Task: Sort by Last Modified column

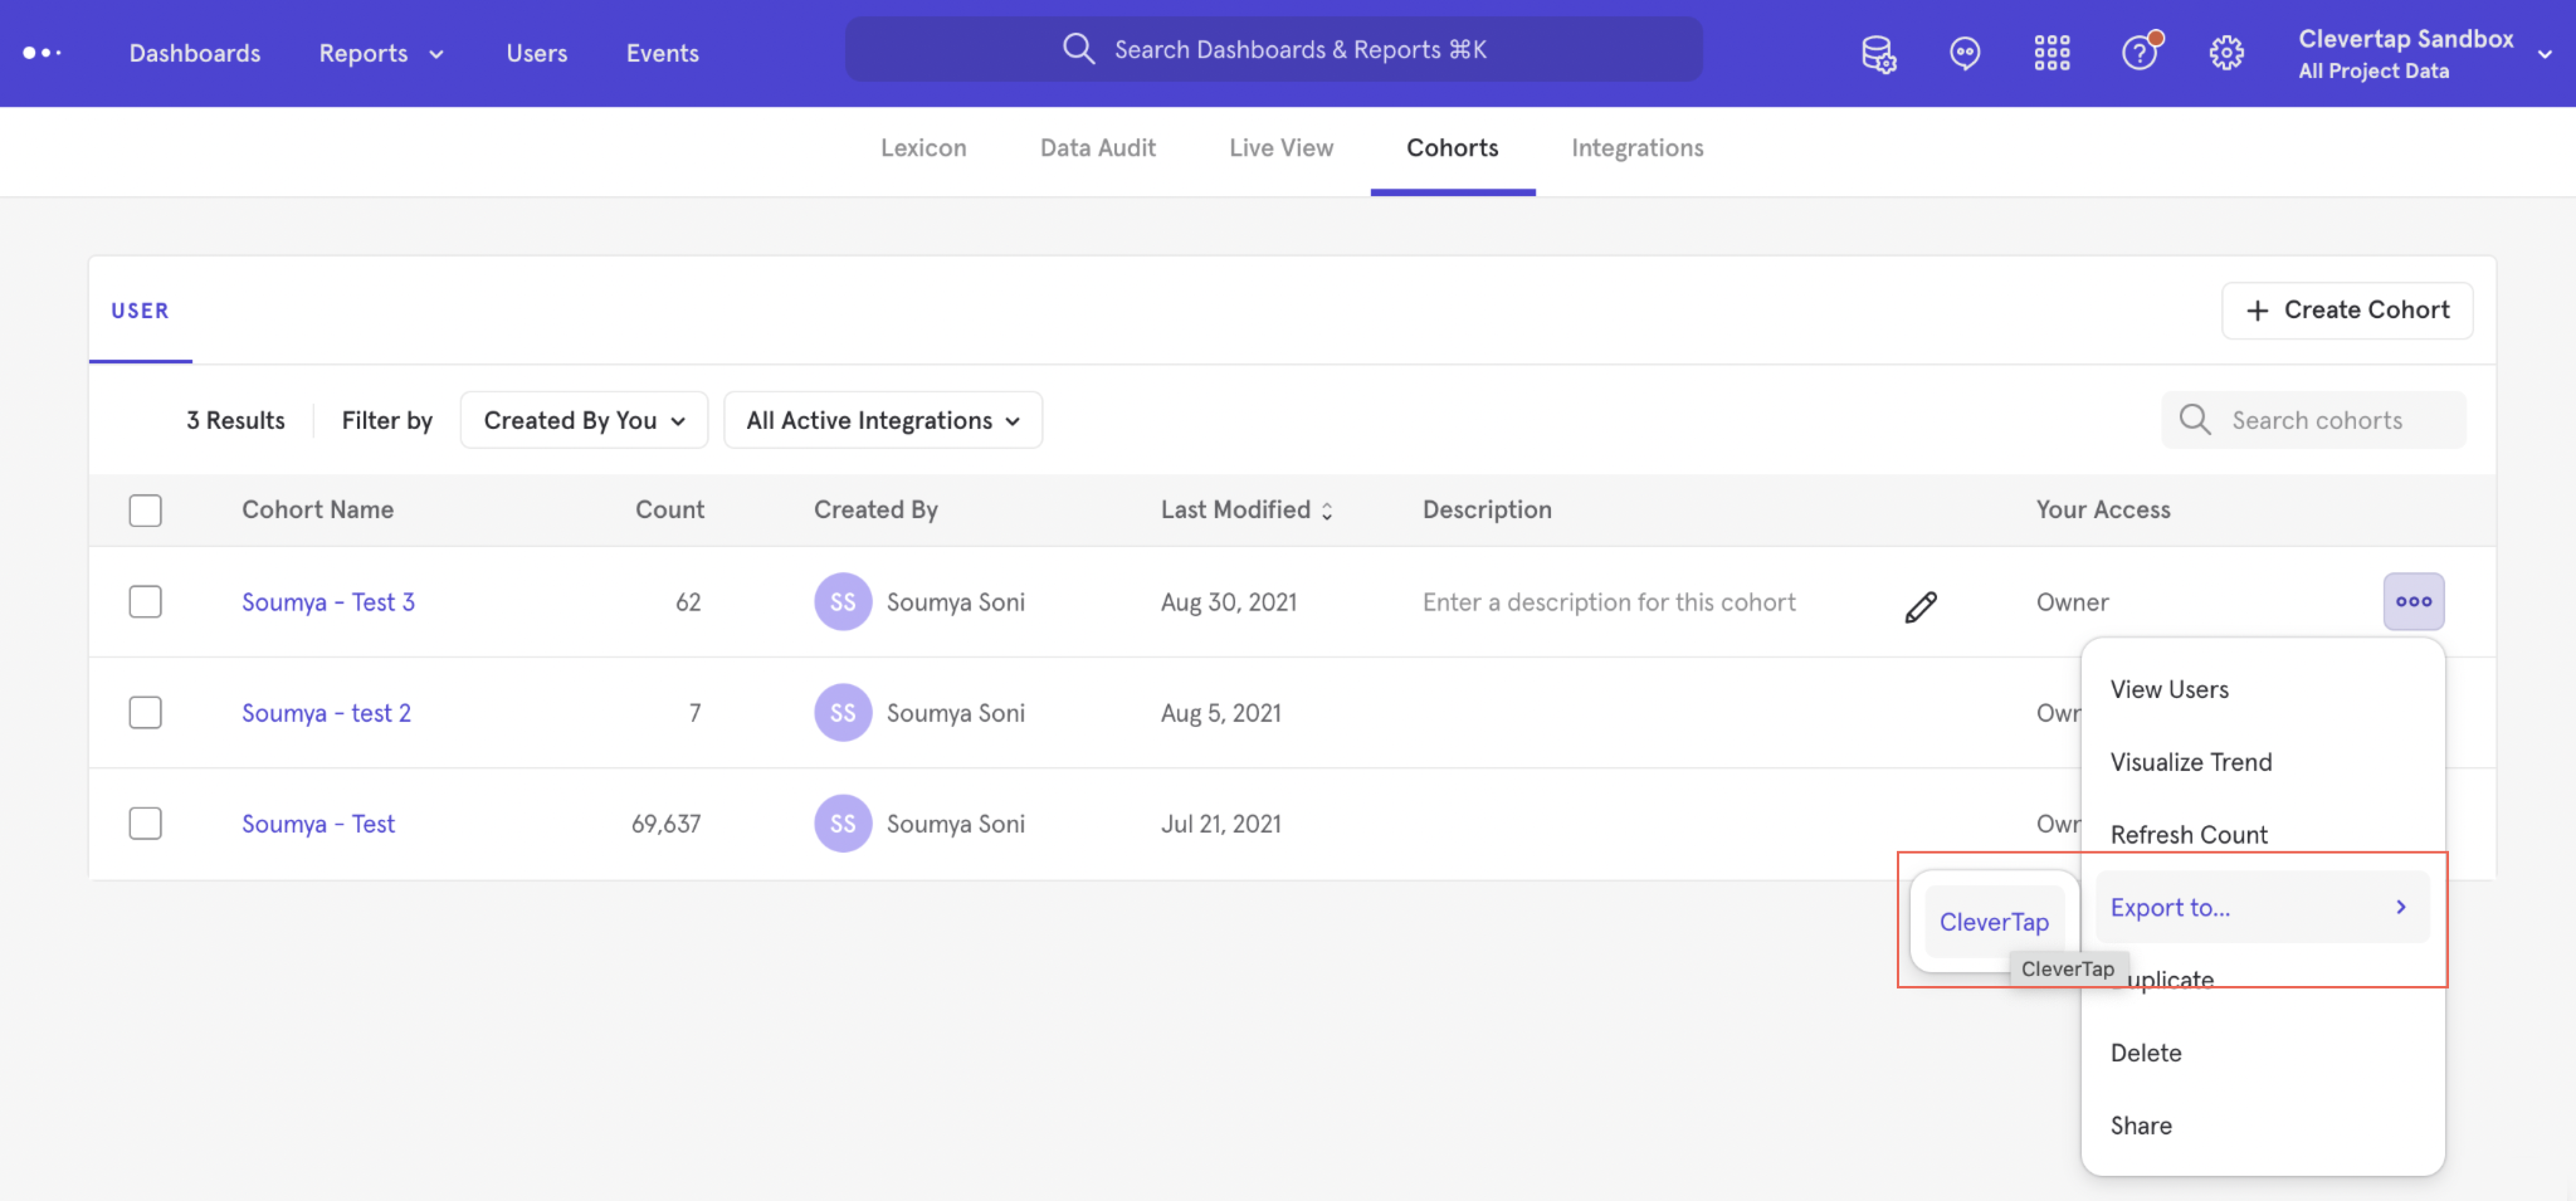Action: 1246,509
